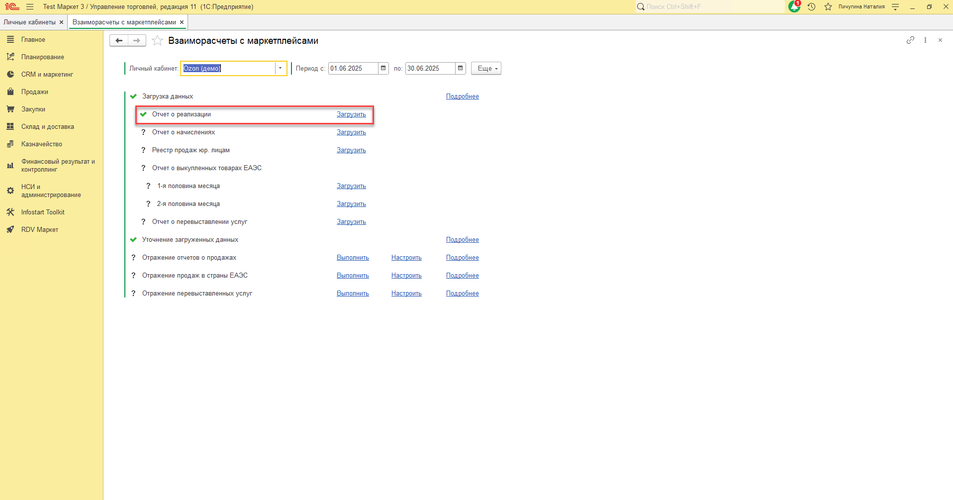Open the Еще dropdown menu
953x500 pixels.
[486, 68]
